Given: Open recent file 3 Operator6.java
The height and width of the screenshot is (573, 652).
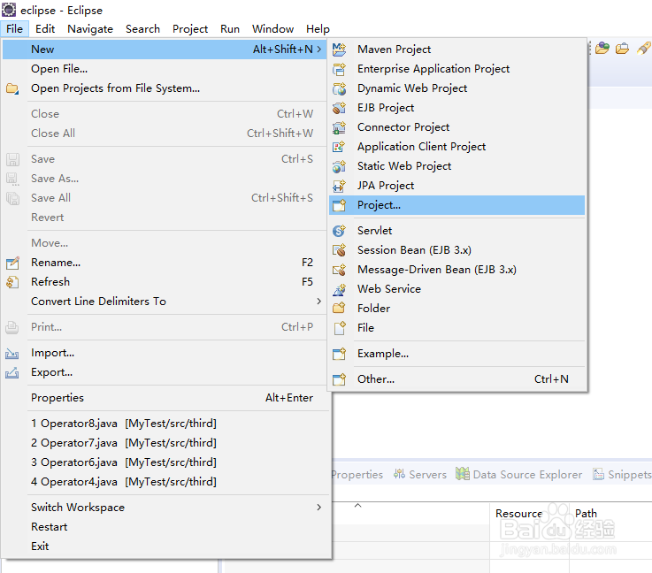Looking at the screenshot, I should 165,462.
